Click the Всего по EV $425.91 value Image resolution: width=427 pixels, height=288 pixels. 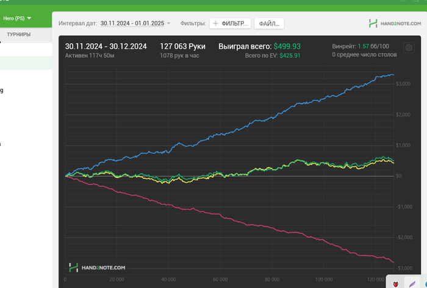pyautogui.click(x=290, y=55)
